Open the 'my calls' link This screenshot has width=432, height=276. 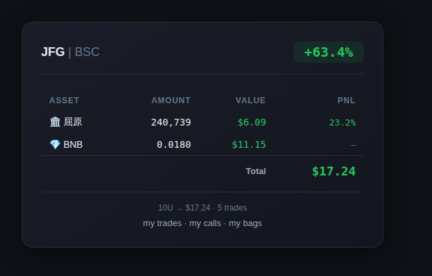(x=205, y=223)
